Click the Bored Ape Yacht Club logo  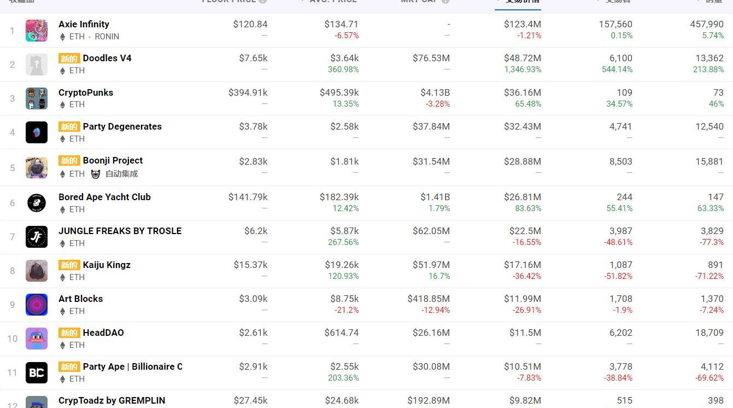click(37, 203)
